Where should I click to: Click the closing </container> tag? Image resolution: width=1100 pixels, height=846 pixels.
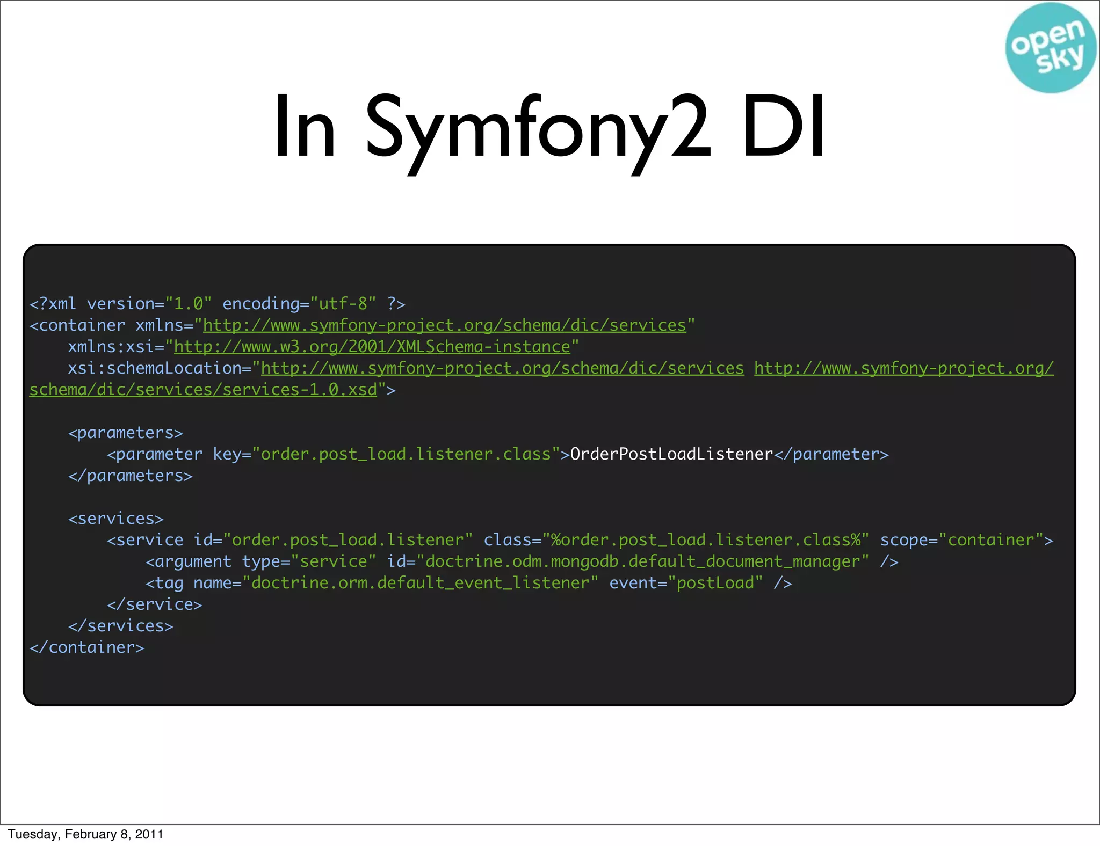tap(87, 647)
